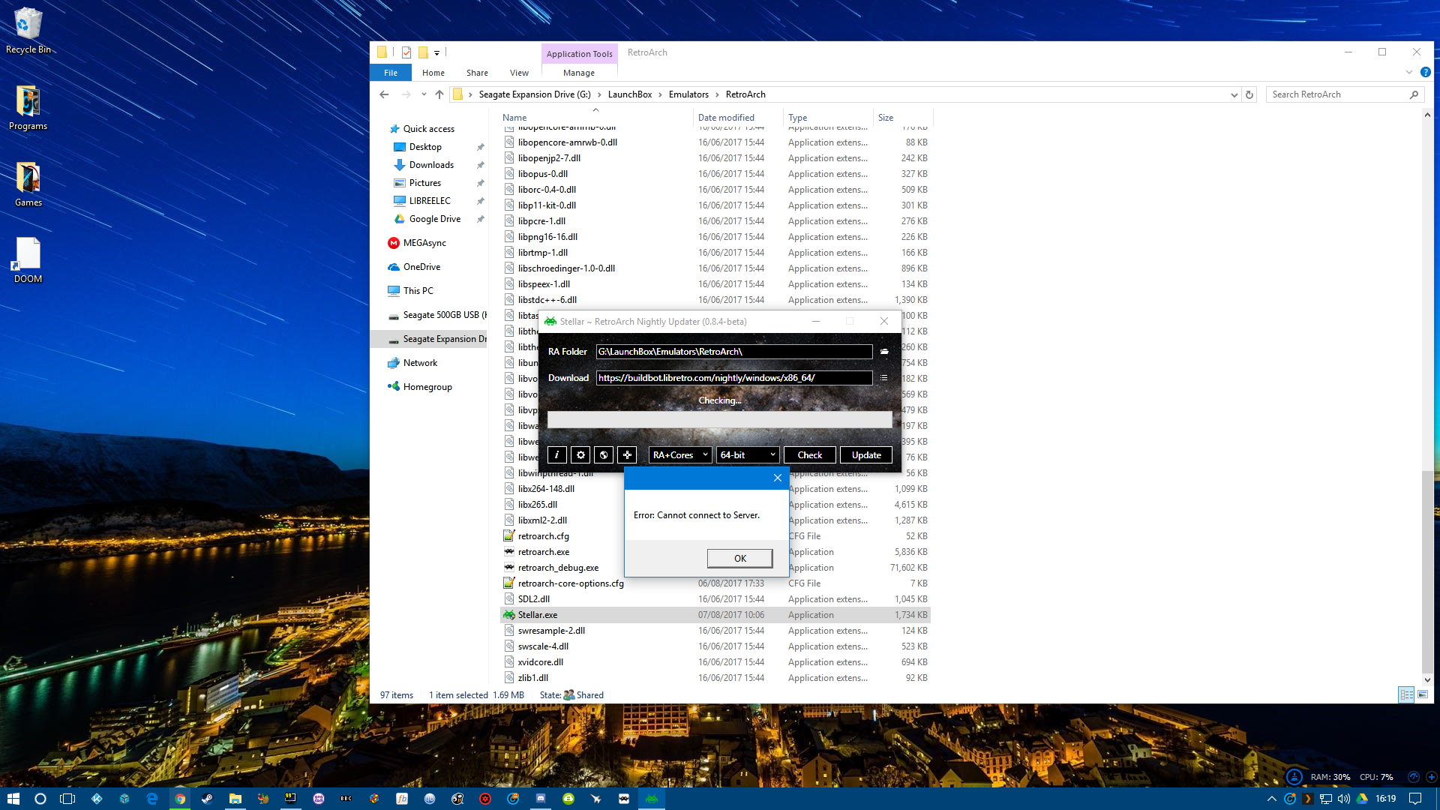
Task: Sort files by Date modified column
Action: point(726,118)
